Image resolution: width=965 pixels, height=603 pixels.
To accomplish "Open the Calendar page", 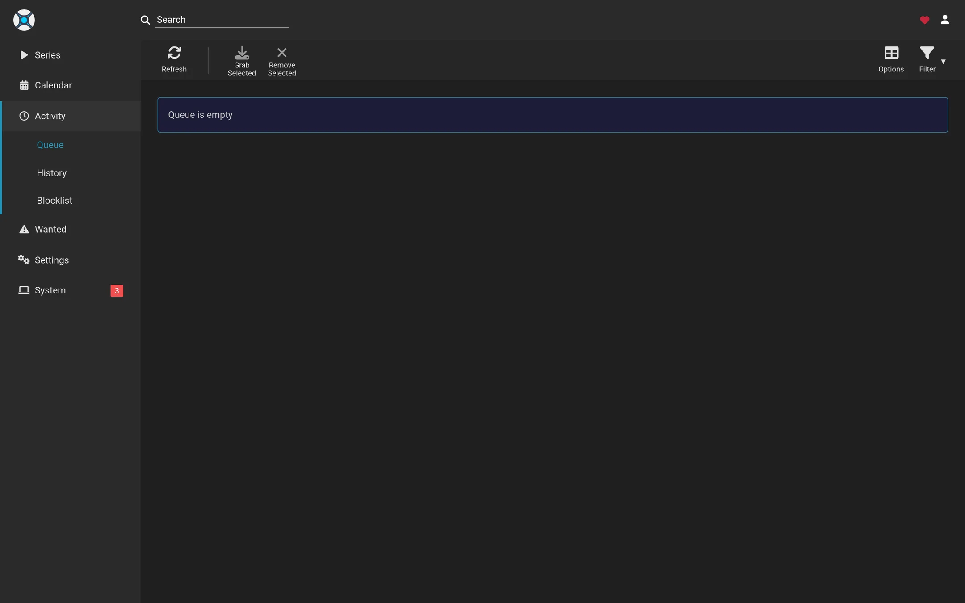I will [x=71, y=85].
